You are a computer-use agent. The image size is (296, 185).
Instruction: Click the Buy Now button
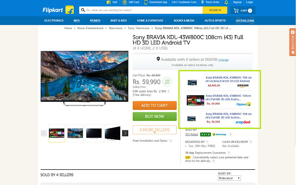pos(154,117)
